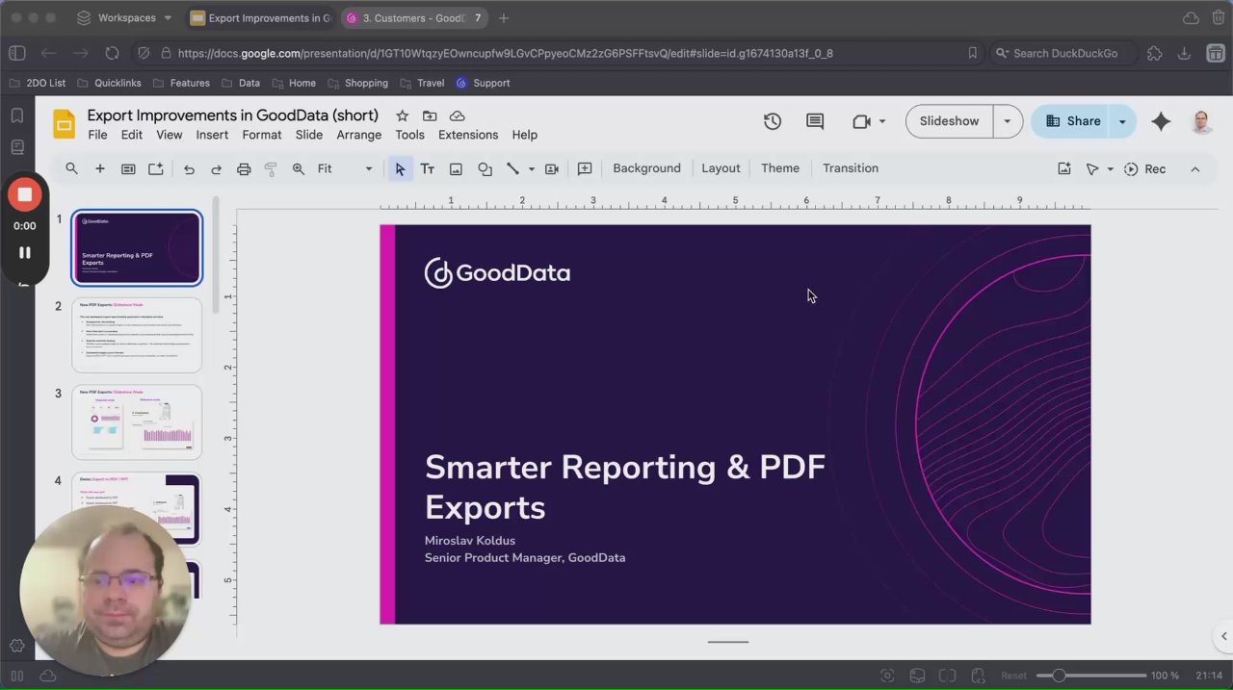Viewport: 1233px width, 690px height.
Task: Open comment history speech bubble
Action: click(x=815, y=121)
